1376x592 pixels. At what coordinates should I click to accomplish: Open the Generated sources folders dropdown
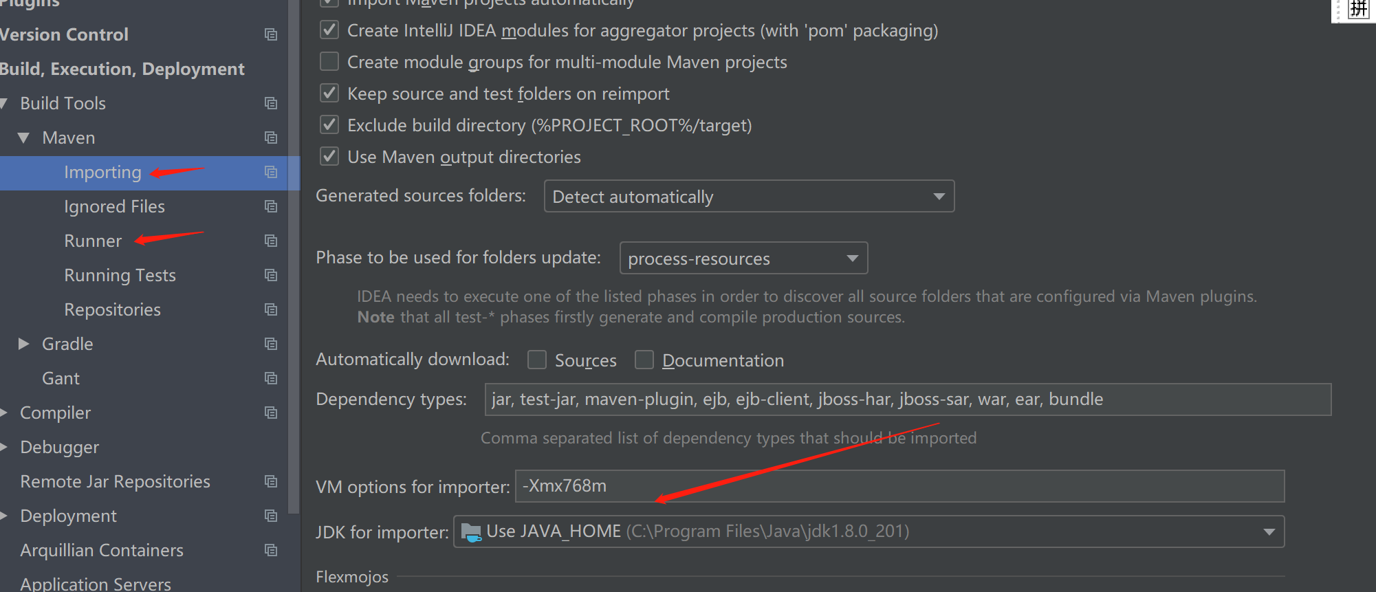point(939,196)
